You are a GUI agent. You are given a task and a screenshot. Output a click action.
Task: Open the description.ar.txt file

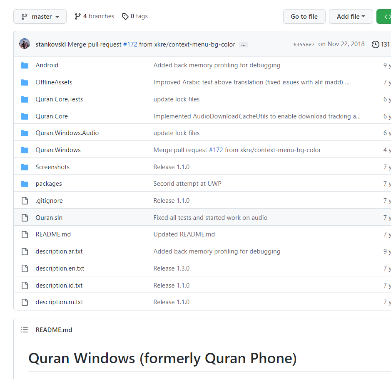tap(59, 251)
